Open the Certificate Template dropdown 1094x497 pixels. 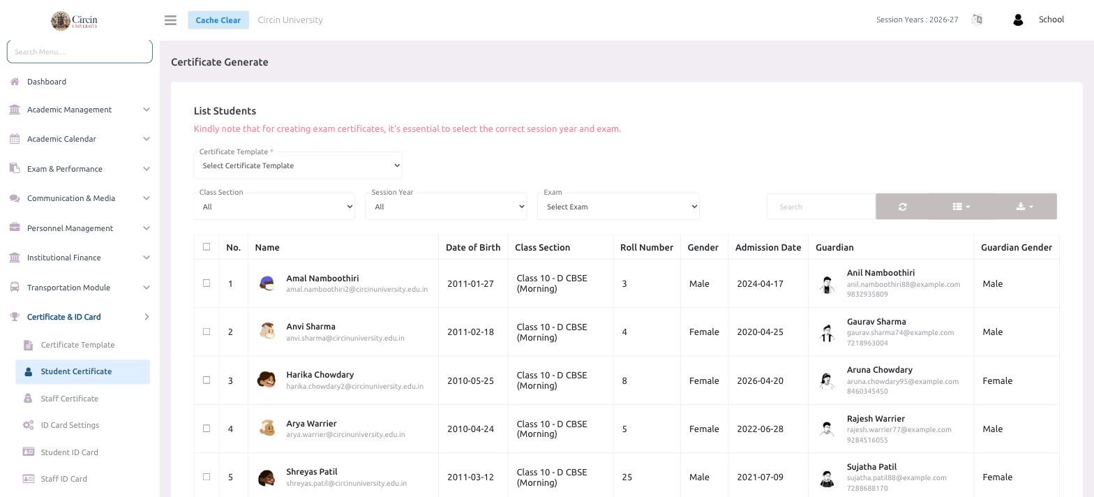point(298,165)
